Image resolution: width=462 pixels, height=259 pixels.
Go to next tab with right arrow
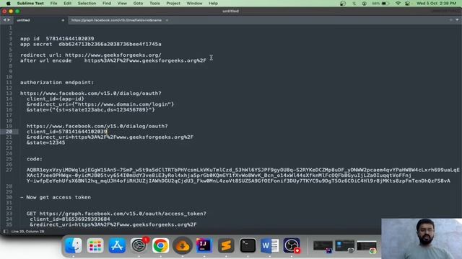tap(9, 20)
